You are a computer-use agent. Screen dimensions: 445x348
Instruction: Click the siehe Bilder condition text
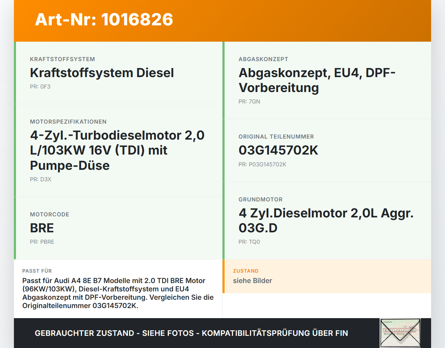252,281
